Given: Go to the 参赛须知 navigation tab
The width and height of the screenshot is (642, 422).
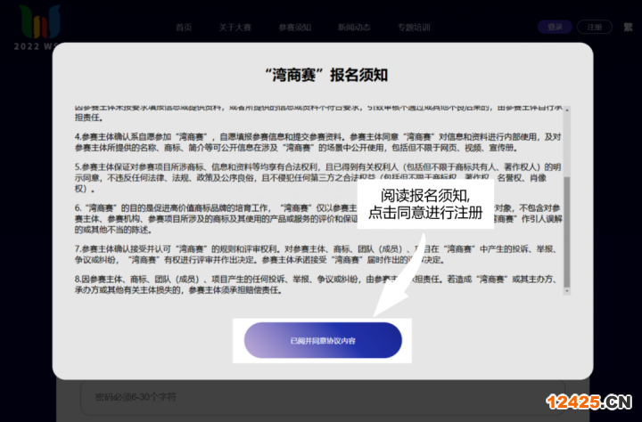Looking at the screenshot, I should [294, 28].
